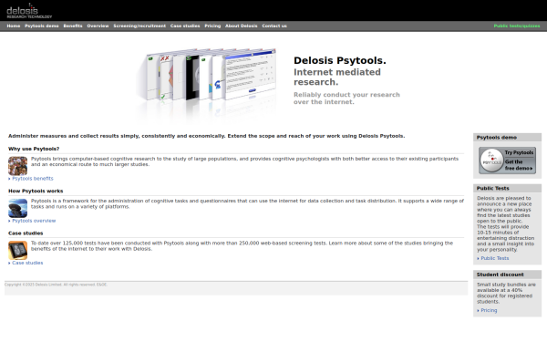The image size is (547, 342).
Task: Select the Contact us menu item
Action: [274, 26]
